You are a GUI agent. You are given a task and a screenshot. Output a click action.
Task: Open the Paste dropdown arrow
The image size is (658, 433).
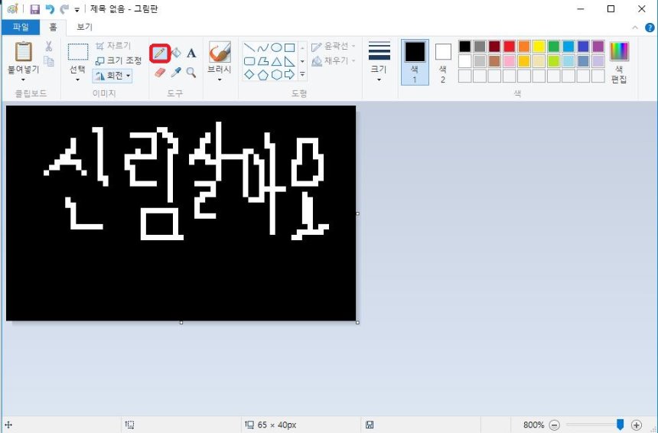point(24,80)
